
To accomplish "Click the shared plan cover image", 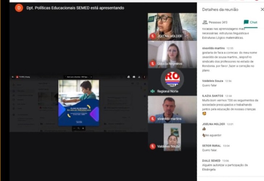I will 79,103.
